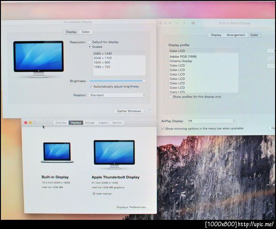Switch to Color tab in Thunderbolt Display window
This screenshot has width=276, height=229.
(86, 32)
